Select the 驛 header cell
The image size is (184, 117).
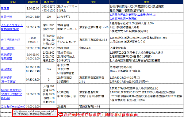click(x=68, y=2)
